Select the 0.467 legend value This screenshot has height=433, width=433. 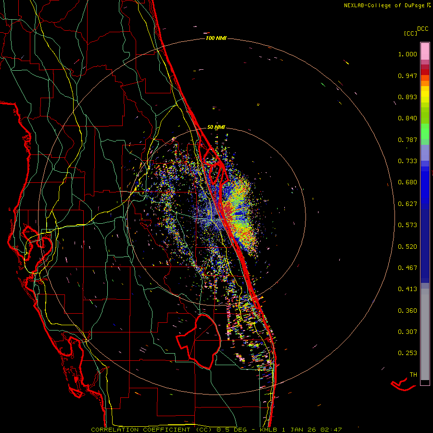point(408,268)
